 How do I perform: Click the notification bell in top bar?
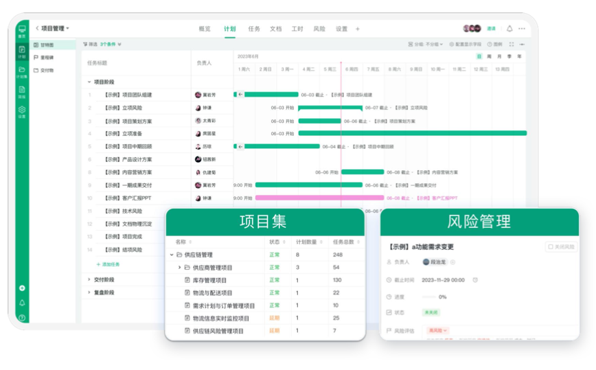click(509, 29)
